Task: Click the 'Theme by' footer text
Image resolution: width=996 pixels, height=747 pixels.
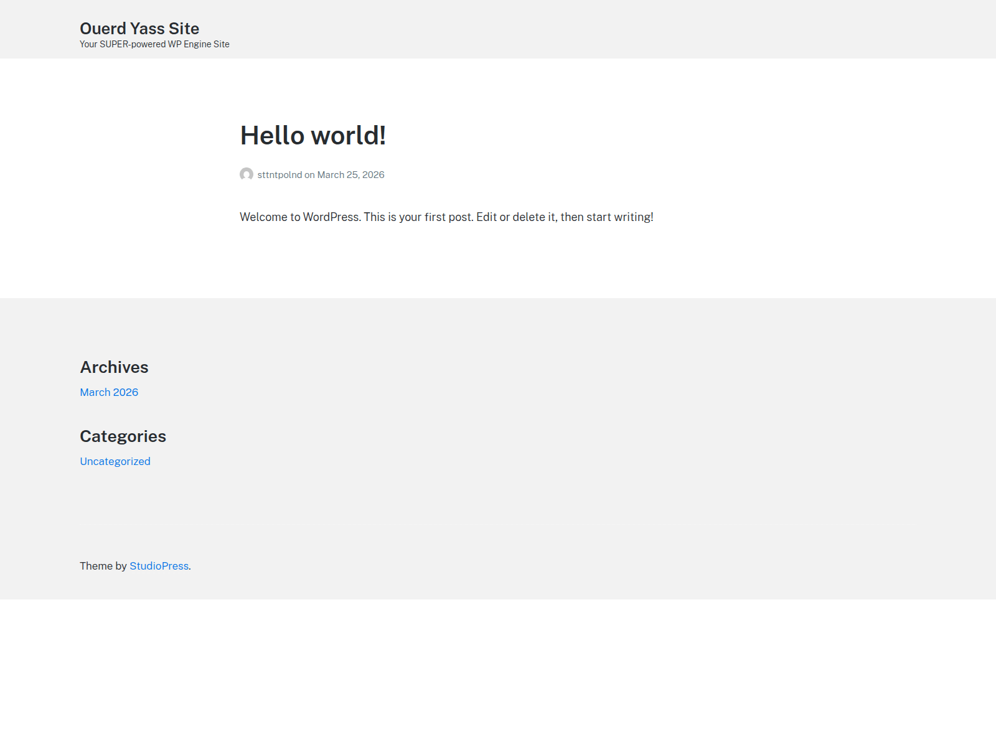Action: tap(103, 566)
